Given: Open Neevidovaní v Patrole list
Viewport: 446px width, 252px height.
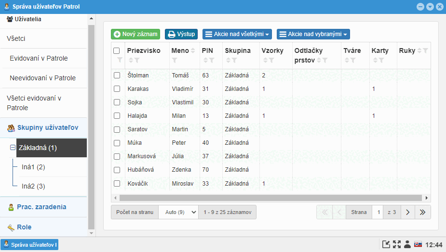Looking at the screenshot, I should [43, 78].
